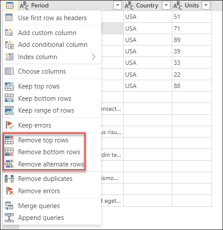Screen dimensions: 223x230
Task: Select Keep top rows menu entry
Action: 52,86
